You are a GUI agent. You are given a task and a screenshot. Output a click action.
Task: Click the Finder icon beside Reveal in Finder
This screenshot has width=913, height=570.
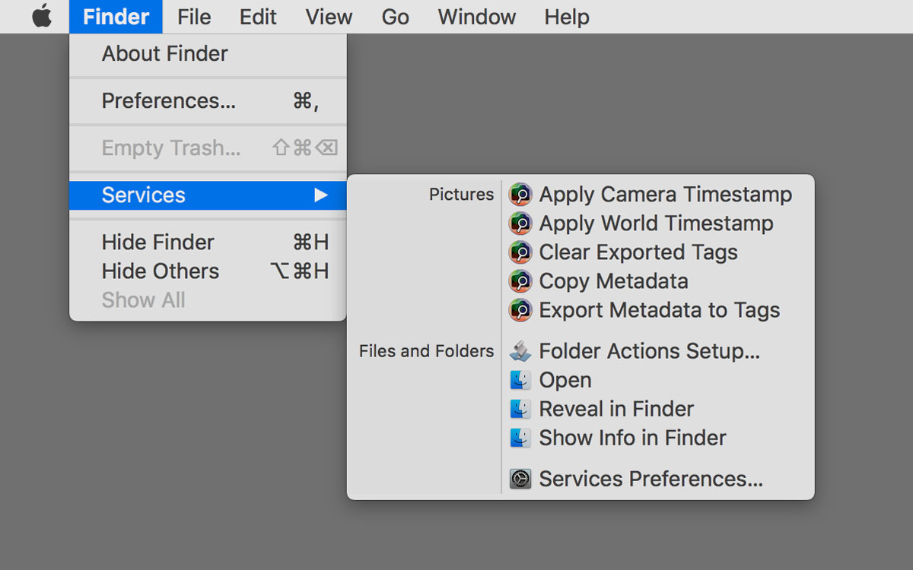coord(520,409)
